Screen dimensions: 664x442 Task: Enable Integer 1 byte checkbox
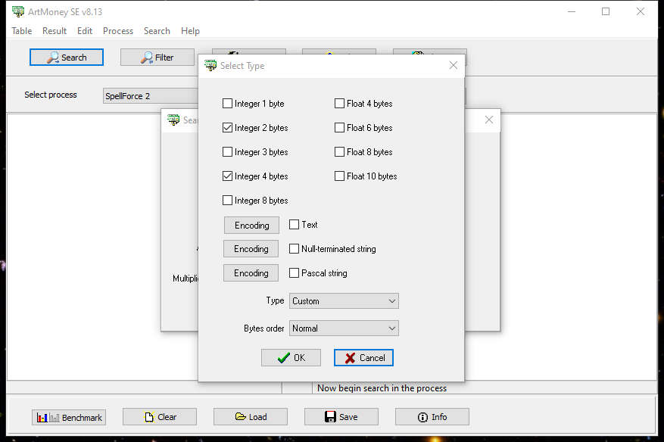tap(227, 103)
